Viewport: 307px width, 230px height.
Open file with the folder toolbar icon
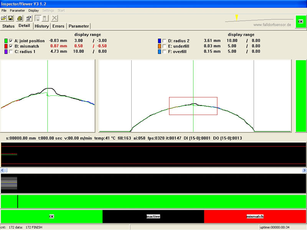[x=3, y=18]
